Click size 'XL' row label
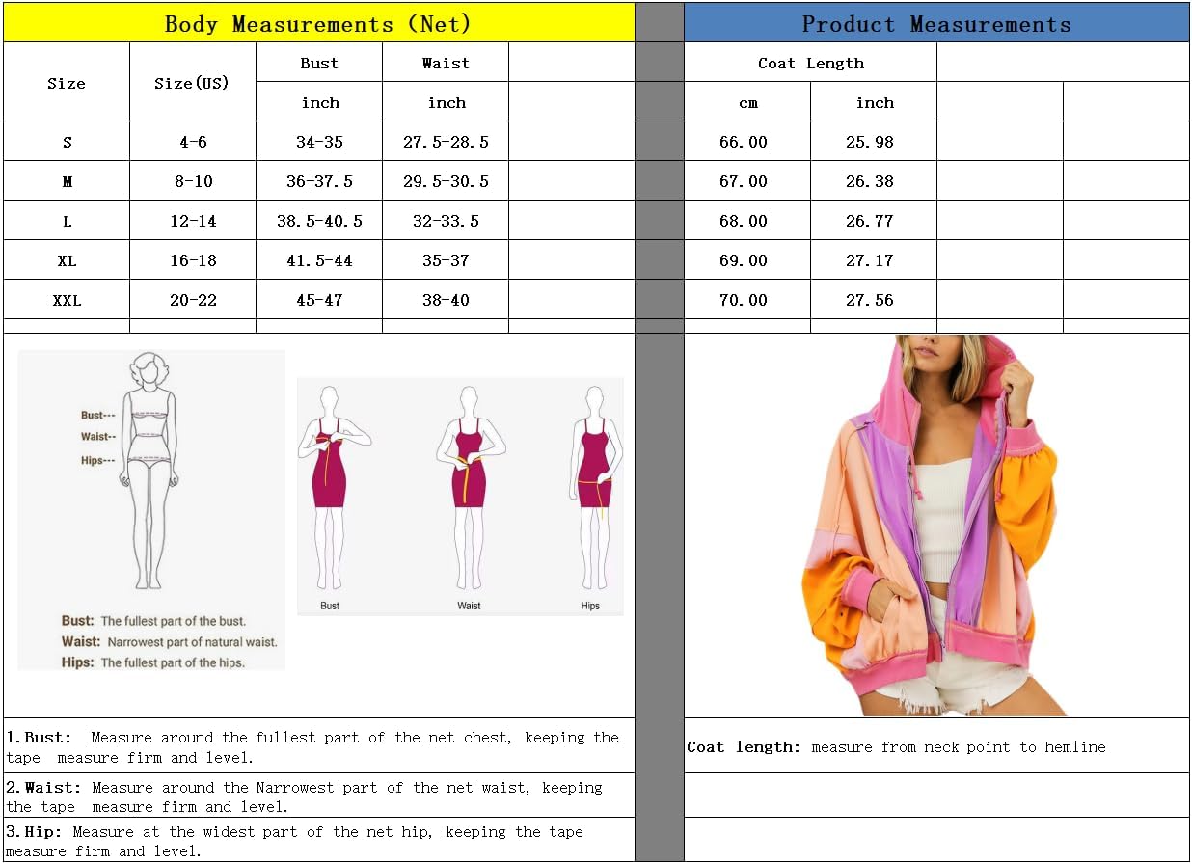Viewport: 1192px width, 864px height. pyautogui.click(x=67, y=260)
